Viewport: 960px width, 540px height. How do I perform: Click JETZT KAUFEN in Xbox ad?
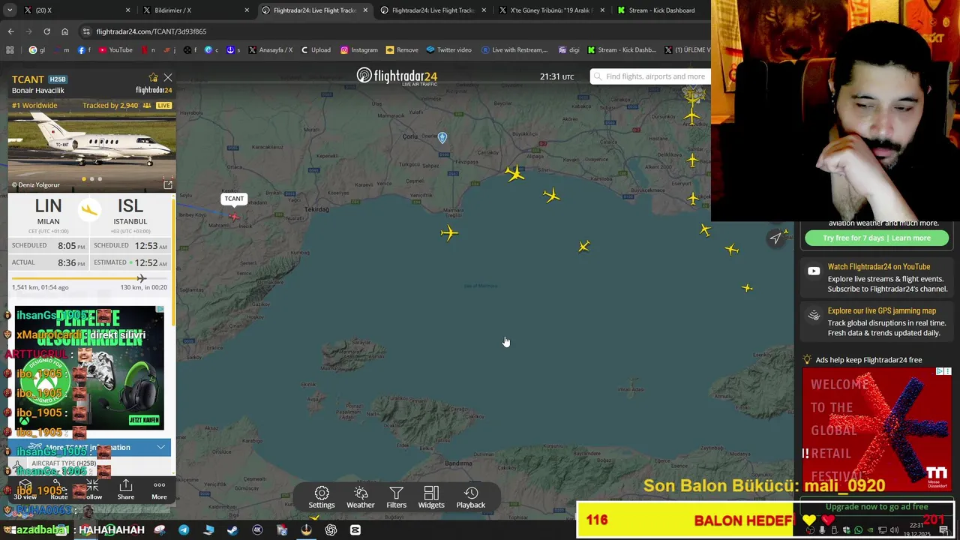coord(143,420)
